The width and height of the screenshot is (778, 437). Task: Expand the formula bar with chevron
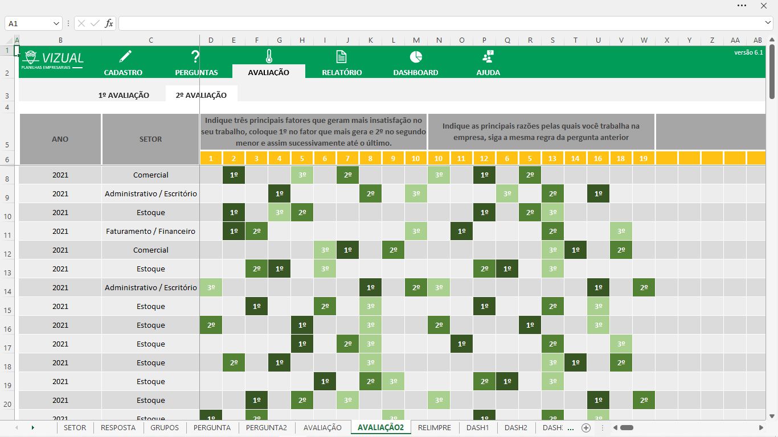(x=768, y=23)
